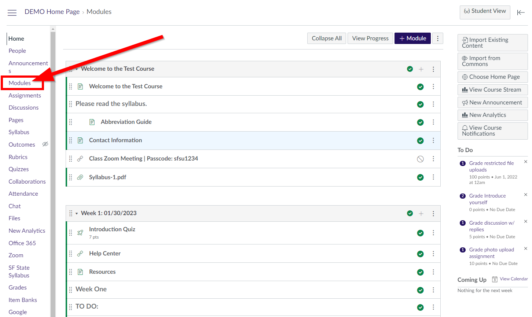Screen dimensions: 532x317
Task: Click the View Progress button
Action: [370, 38]
